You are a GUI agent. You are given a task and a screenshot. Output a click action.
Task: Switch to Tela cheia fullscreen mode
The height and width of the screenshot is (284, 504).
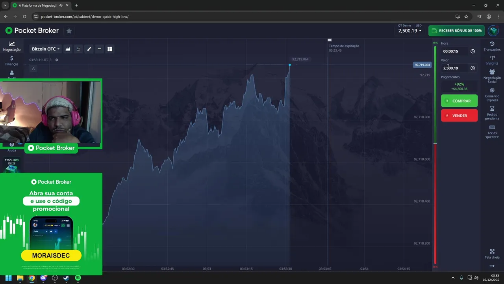tap(492, 254)
